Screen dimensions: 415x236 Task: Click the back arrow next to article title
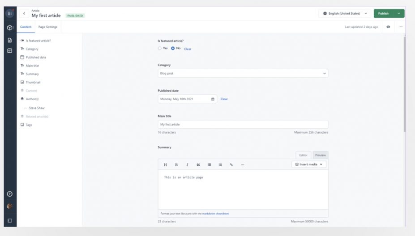[x=24, y=13]
